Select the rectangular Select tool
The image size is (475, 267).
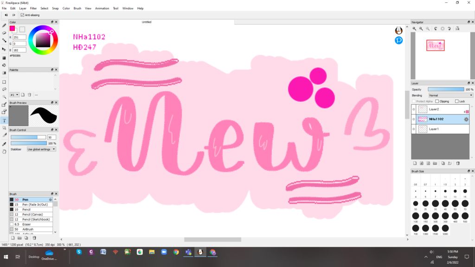(x=4, y=82)
